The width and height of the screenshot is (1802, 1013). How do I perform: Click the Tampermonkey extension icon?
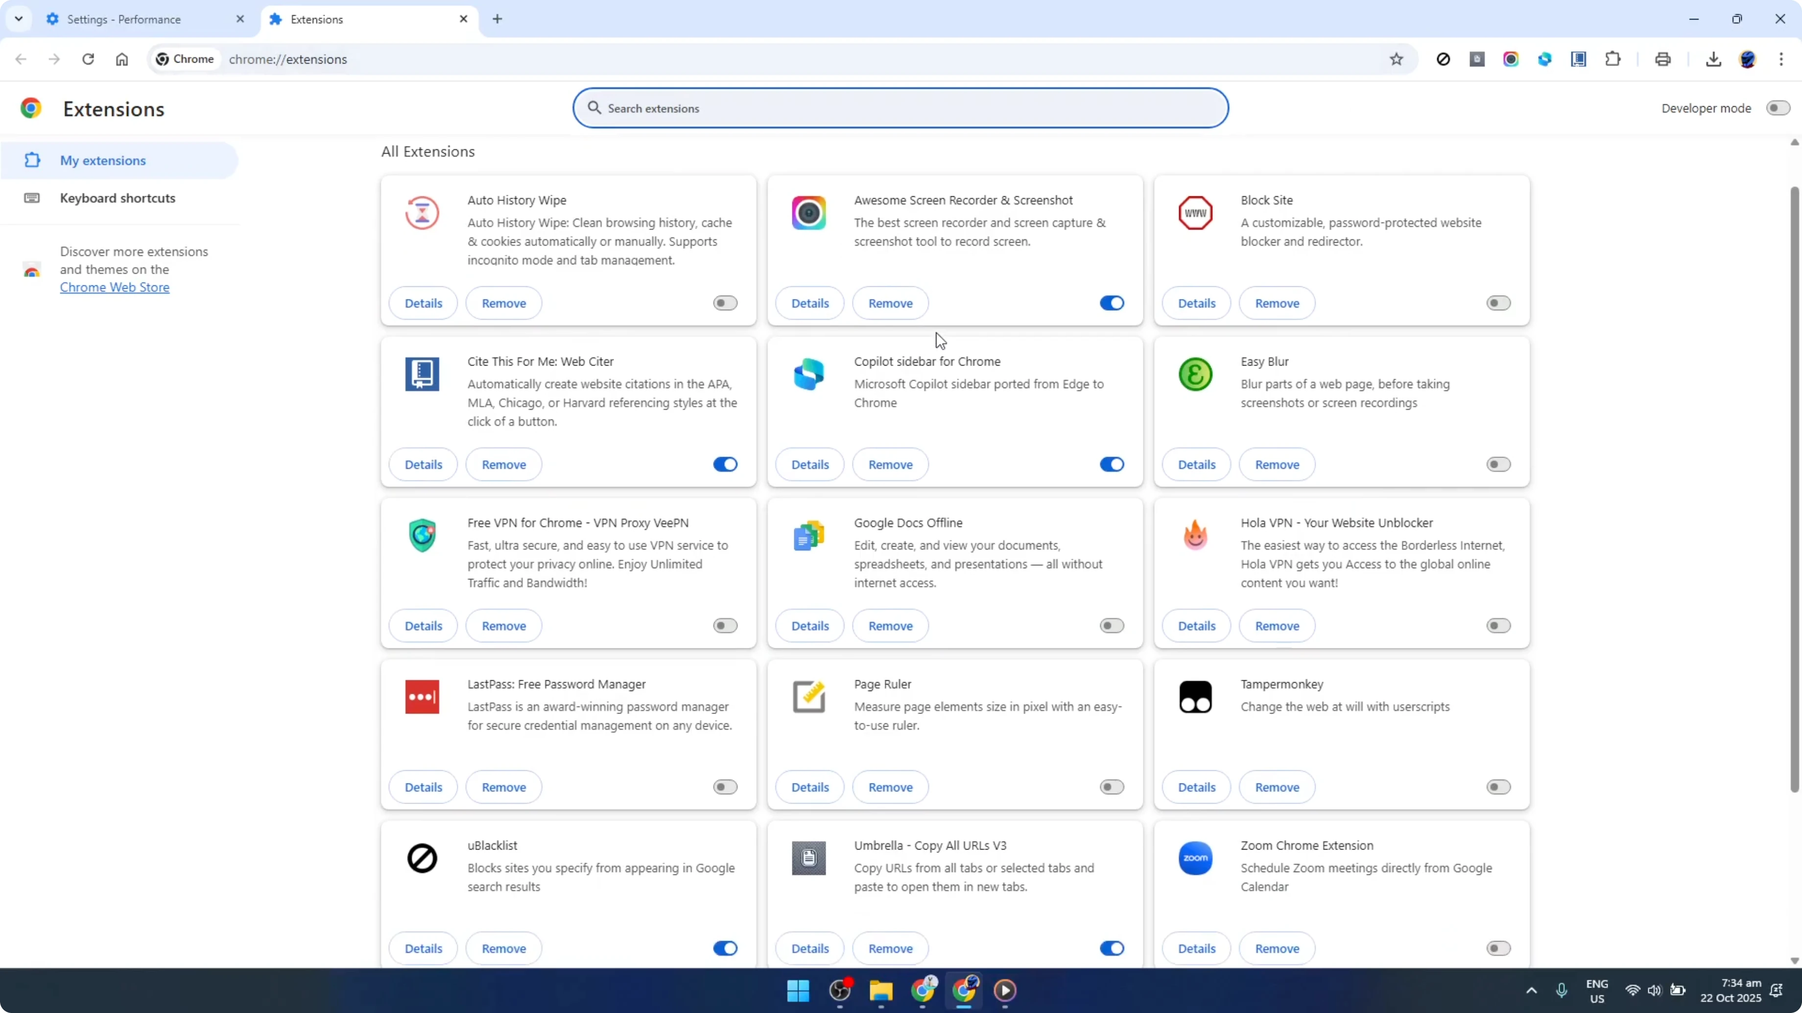click(x=1195, y=697)
